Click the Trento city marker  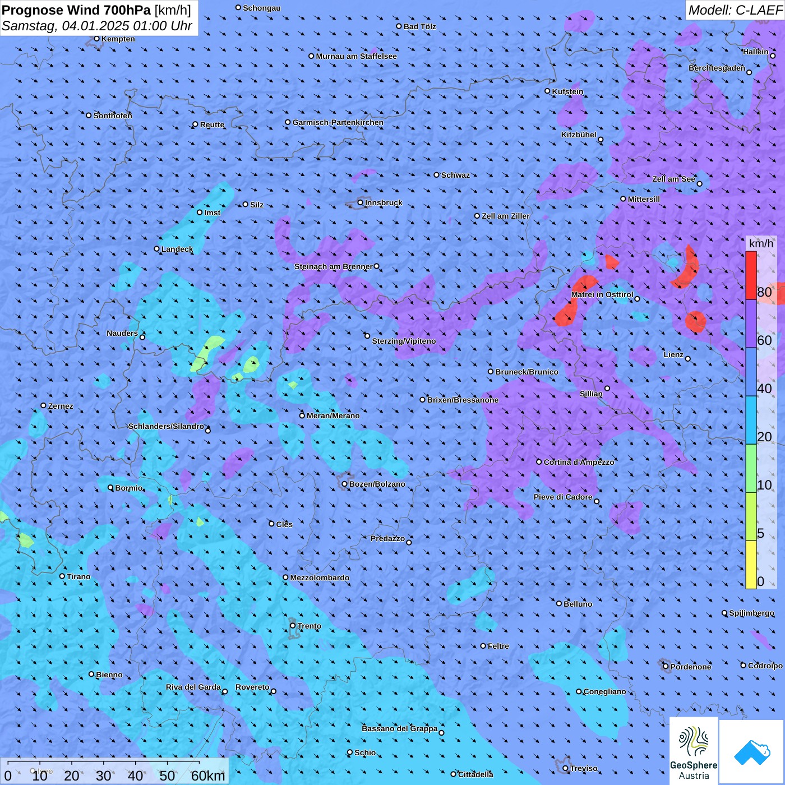(x=293, y=626)
